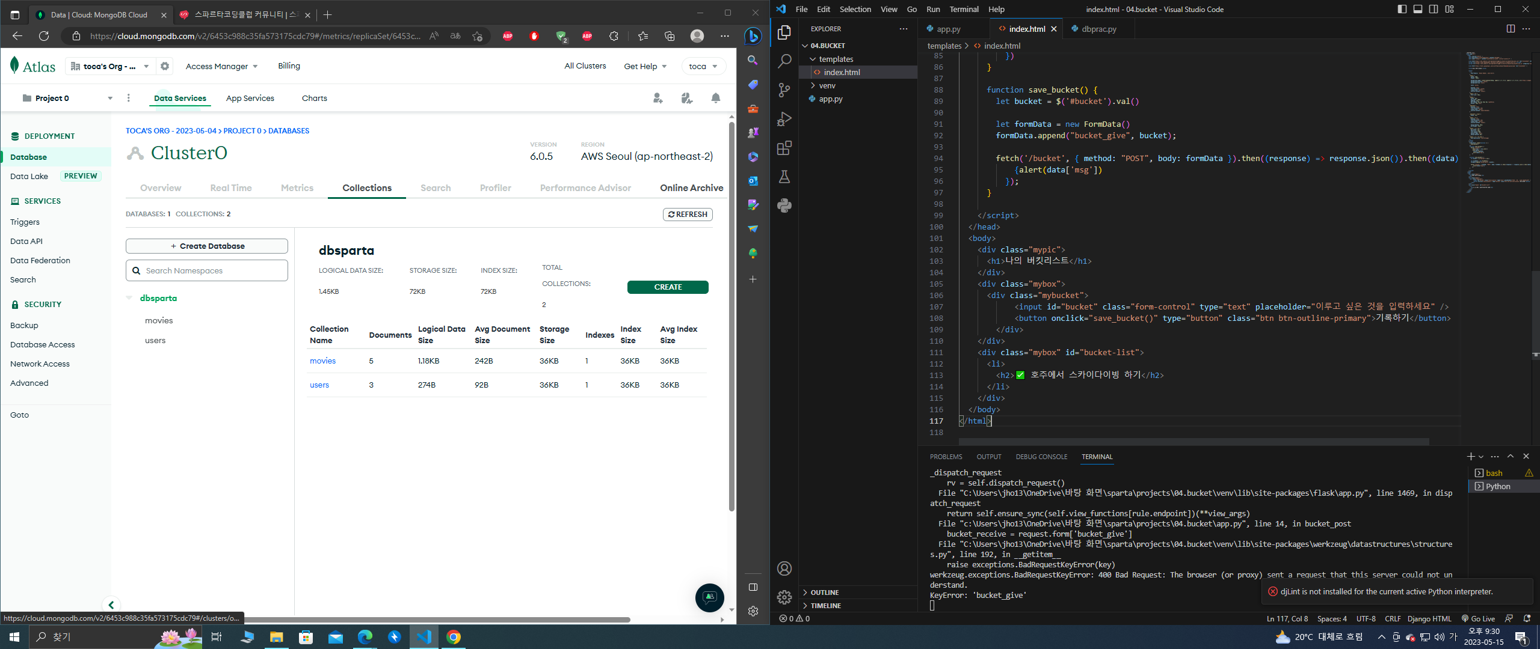The height and width of the screenshot is (649, 1540).
Task: Open Explorer view in VS Code activity bar
Action: click(784, 32)
